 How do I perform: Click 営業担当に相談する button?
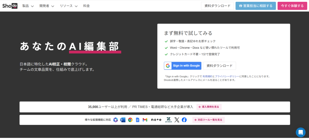(x=256, y=6)
